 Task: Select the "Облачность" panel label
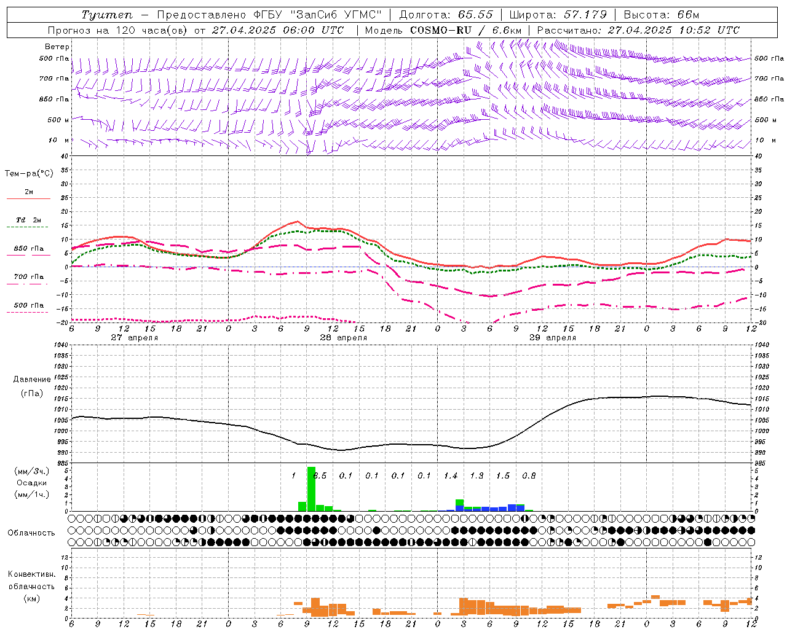[31, 533]
